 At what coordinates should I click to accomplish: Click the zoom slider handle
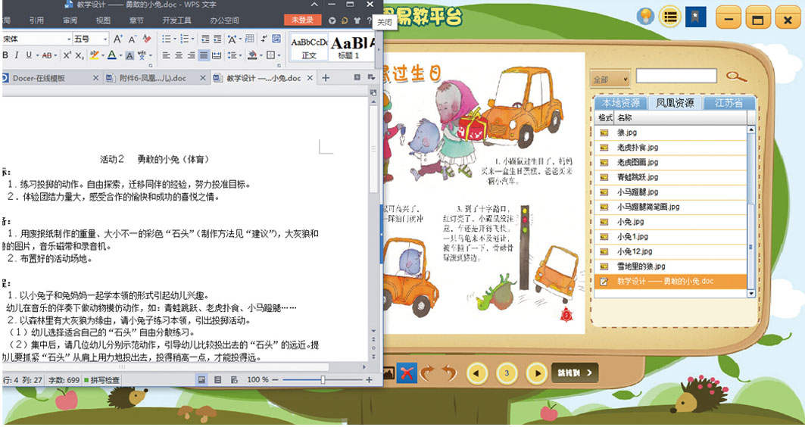(323, 380)
